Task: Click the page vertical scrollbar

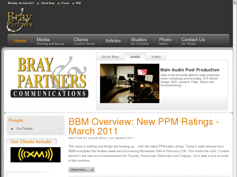Action: [235, 89]
